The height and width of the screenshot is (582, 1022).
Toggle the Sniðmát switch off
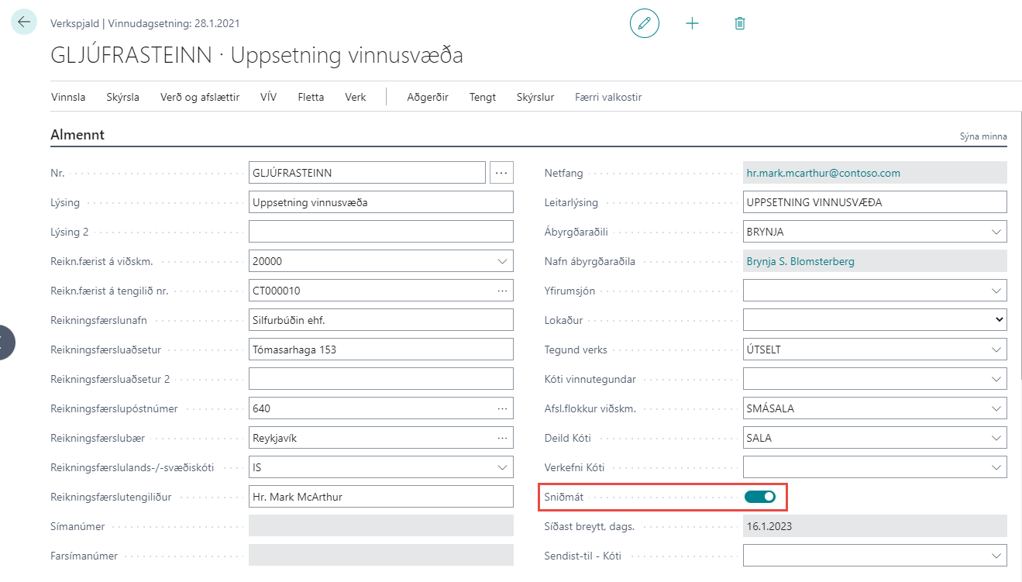pos(759,497)
